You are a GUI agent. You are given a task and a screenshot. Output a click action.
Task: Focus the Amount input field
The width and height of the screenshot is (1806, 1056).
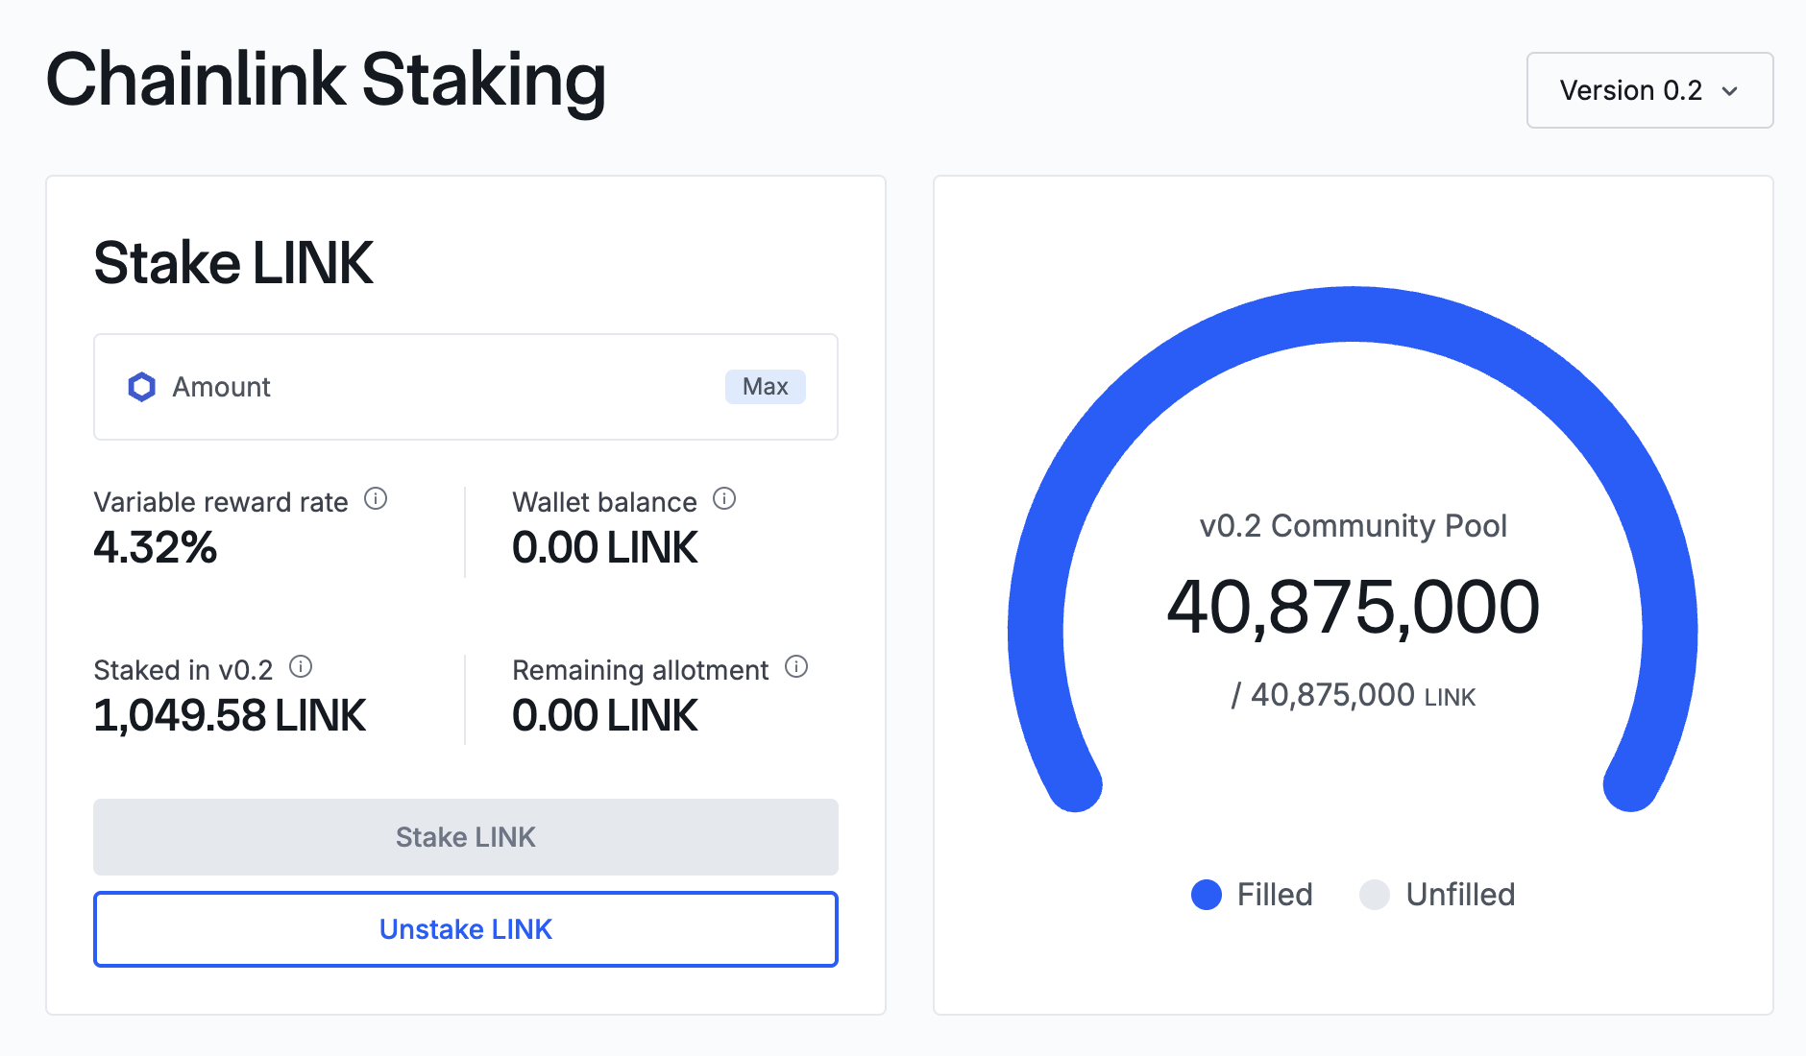point(466,387)
